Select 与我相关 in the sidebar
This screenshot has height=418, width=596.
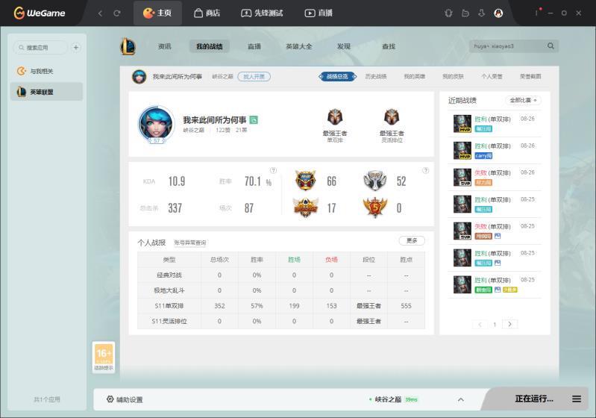46,71
